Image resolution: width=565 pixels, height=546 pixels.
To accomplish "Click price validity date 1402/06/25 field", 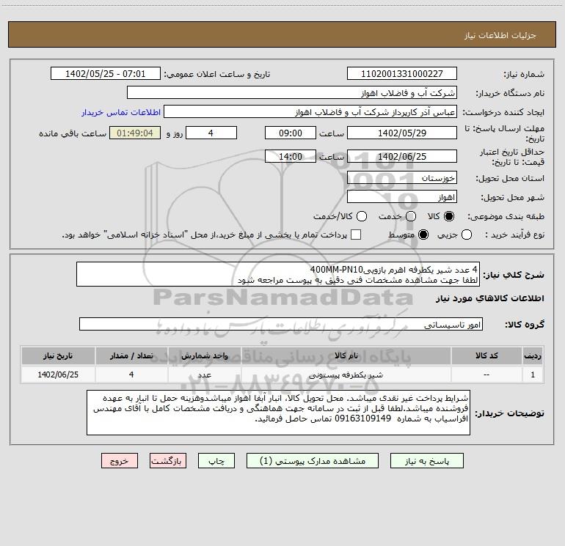I will click(x=402, y=157).
